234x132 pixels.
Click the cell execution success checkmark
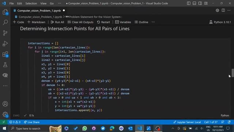click(25, 115)
